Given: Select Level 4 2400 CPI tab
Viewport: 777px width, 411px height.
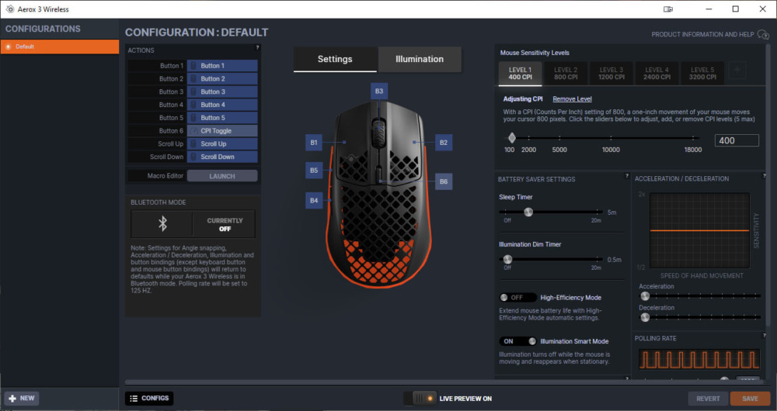Looking at the screenshot, I should (x=657, y=74).
